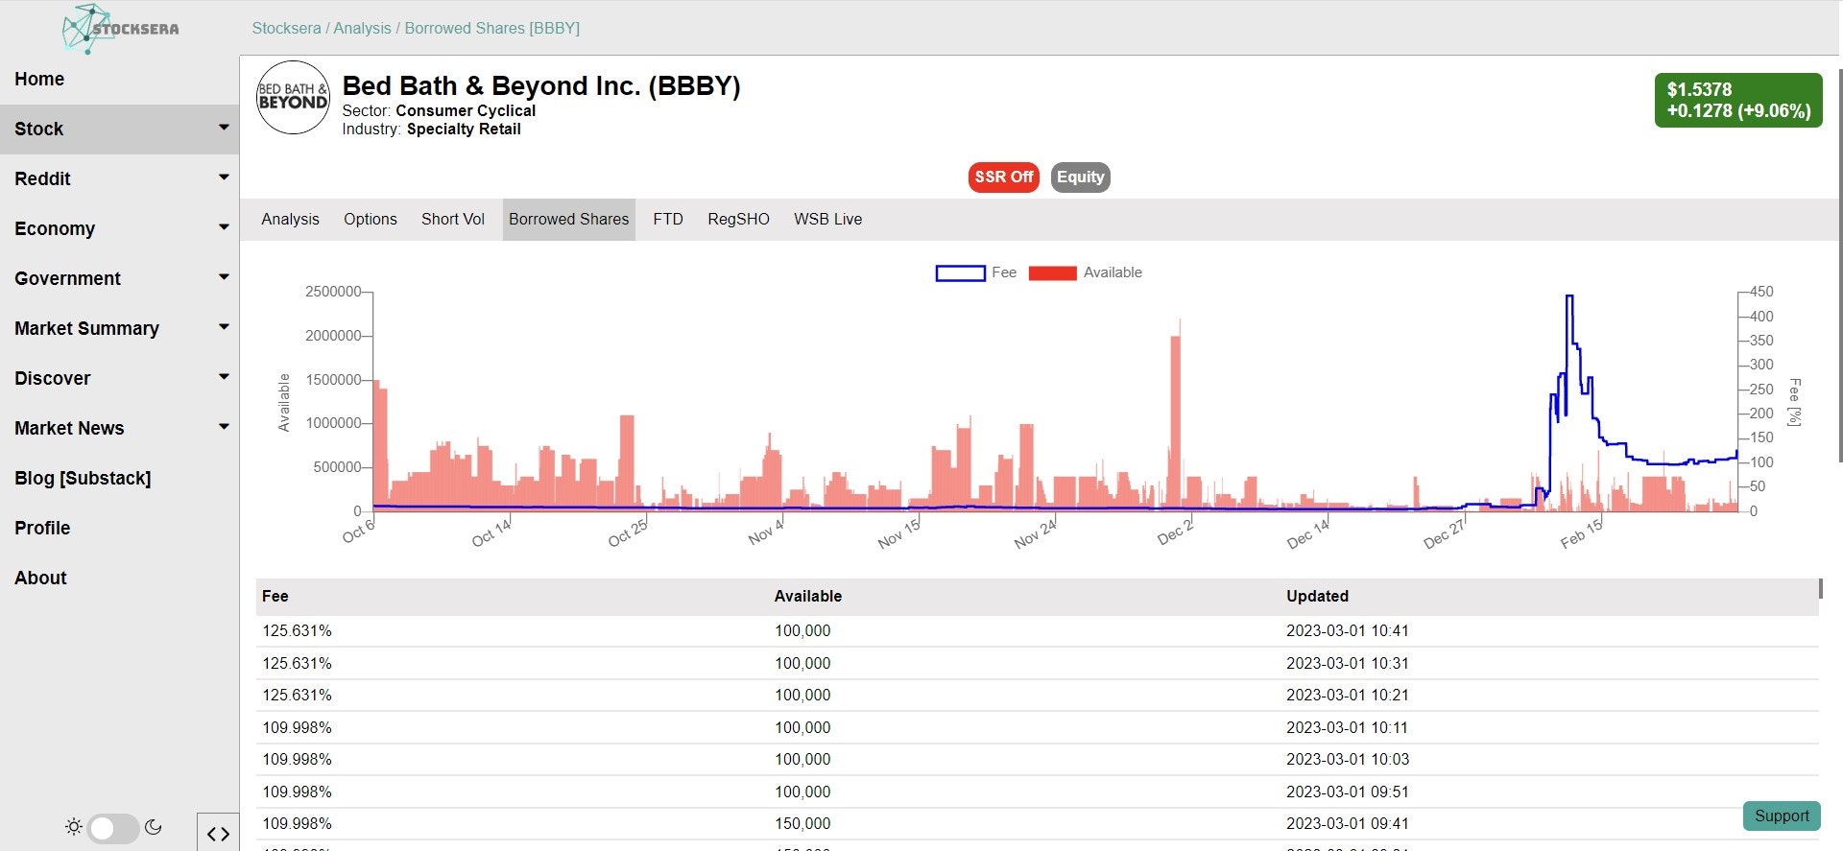1843x851 pixels.
Task: Select the 2023-03-01 10:41 timestamp cell
Action: [1348, 630]
